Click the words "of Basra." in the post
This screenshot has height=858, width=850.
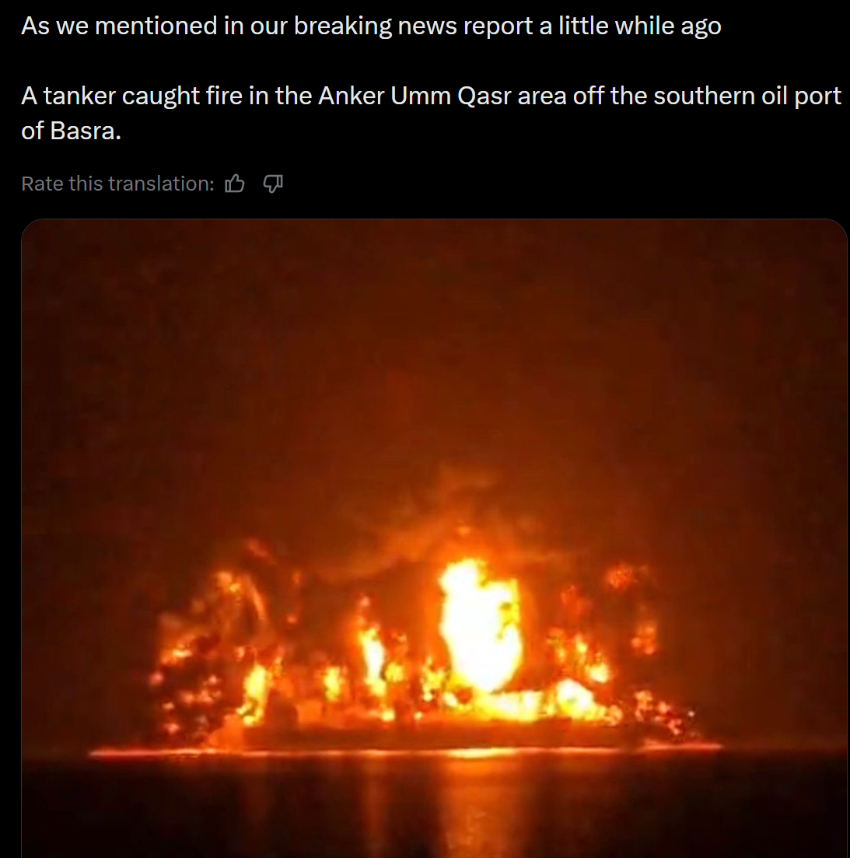click(x=71, y=131)
